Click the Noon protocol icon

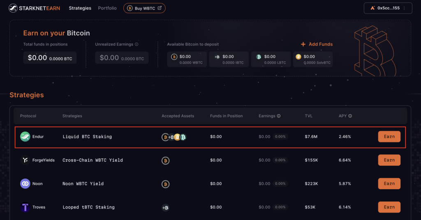[x=25, y=183]
